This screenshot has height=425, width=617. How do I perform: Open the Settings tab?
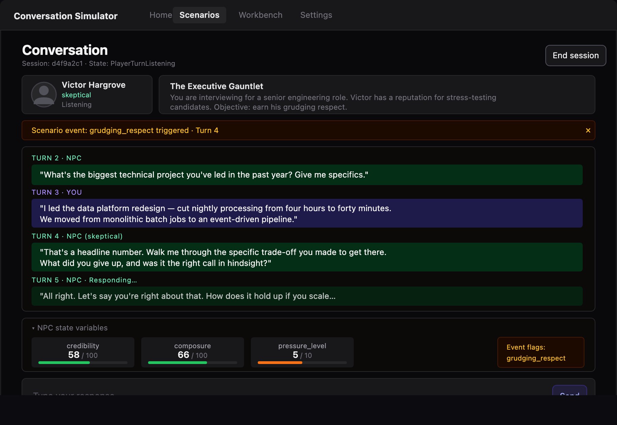pos(316,15)
